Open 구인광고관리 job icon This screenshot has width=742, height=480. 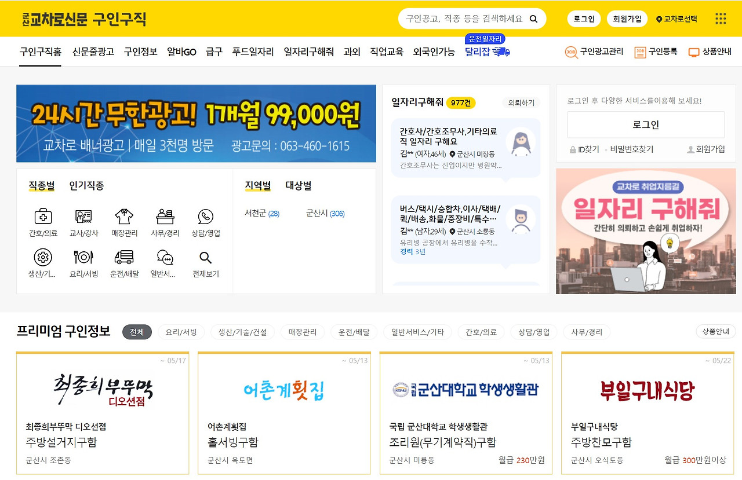tap(571, 52)
